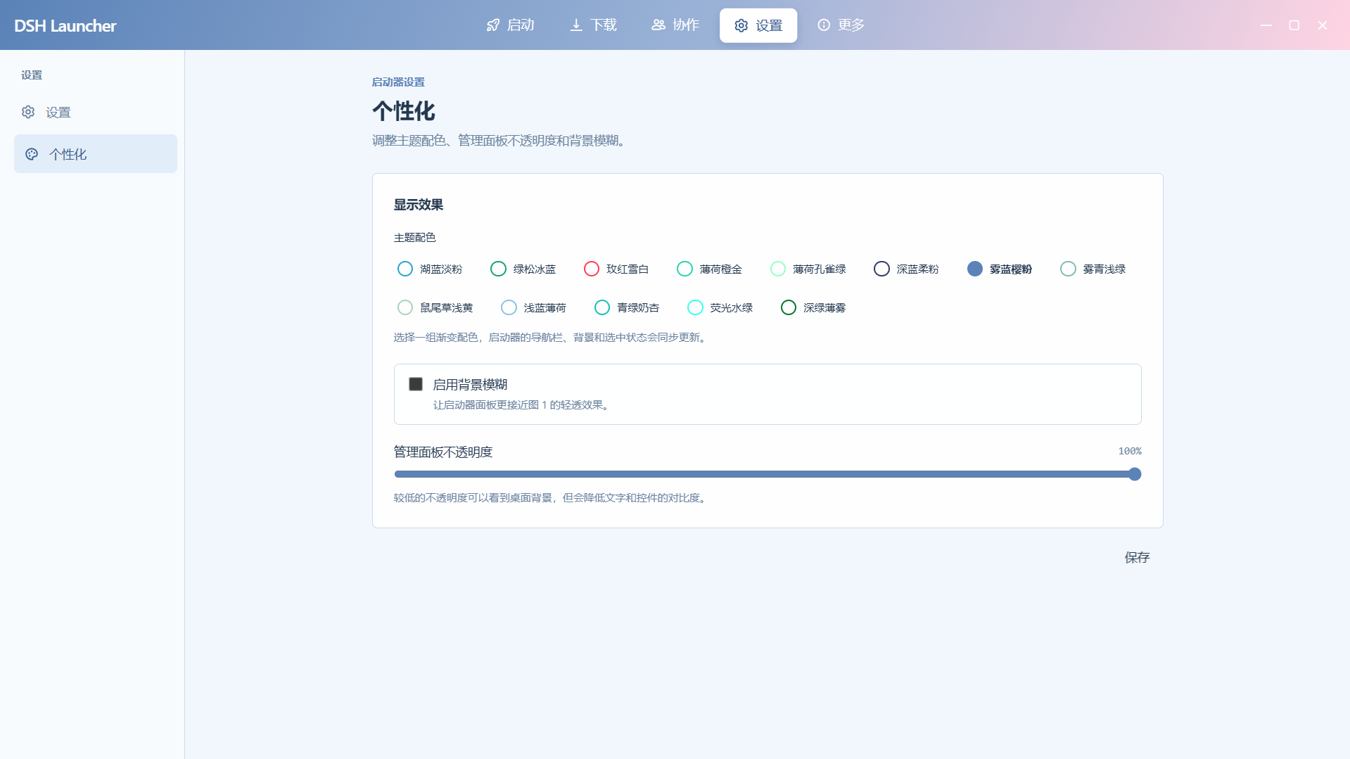This screenshot has width=1350, height=759.
Task: Click the 启动器设置 breadcrumb link
Action: pyautogui.click(x=398, y=82)
